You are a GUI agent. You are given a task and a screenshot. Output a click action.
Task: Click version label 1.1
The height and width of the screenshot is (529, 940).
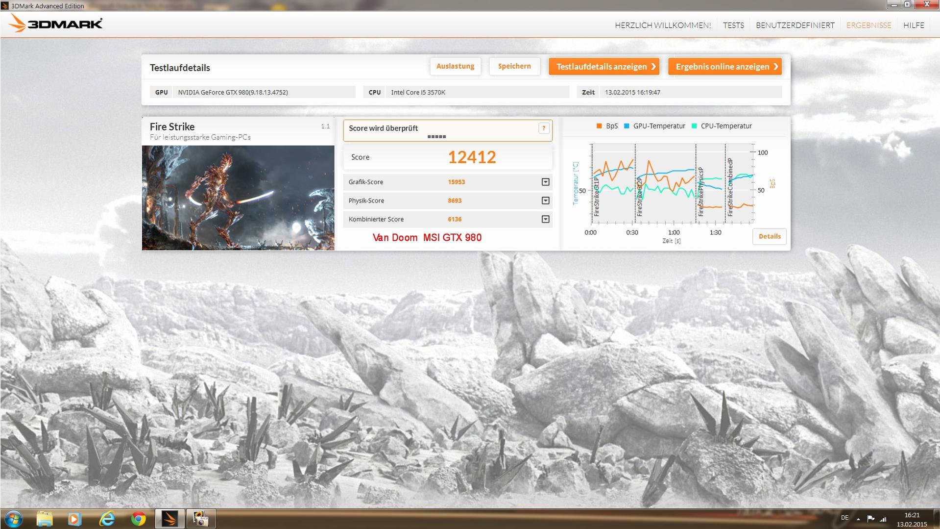(325, 126)
